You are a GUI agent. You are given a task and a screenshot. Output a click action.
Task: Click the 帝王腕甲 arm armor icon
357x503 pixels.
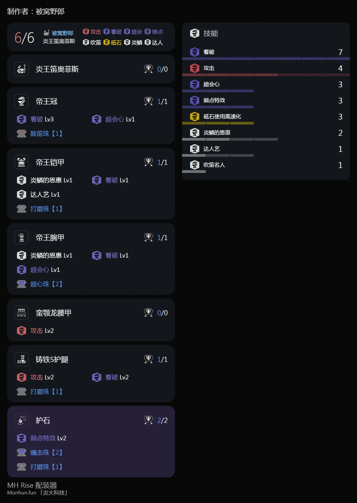(22, 238)
